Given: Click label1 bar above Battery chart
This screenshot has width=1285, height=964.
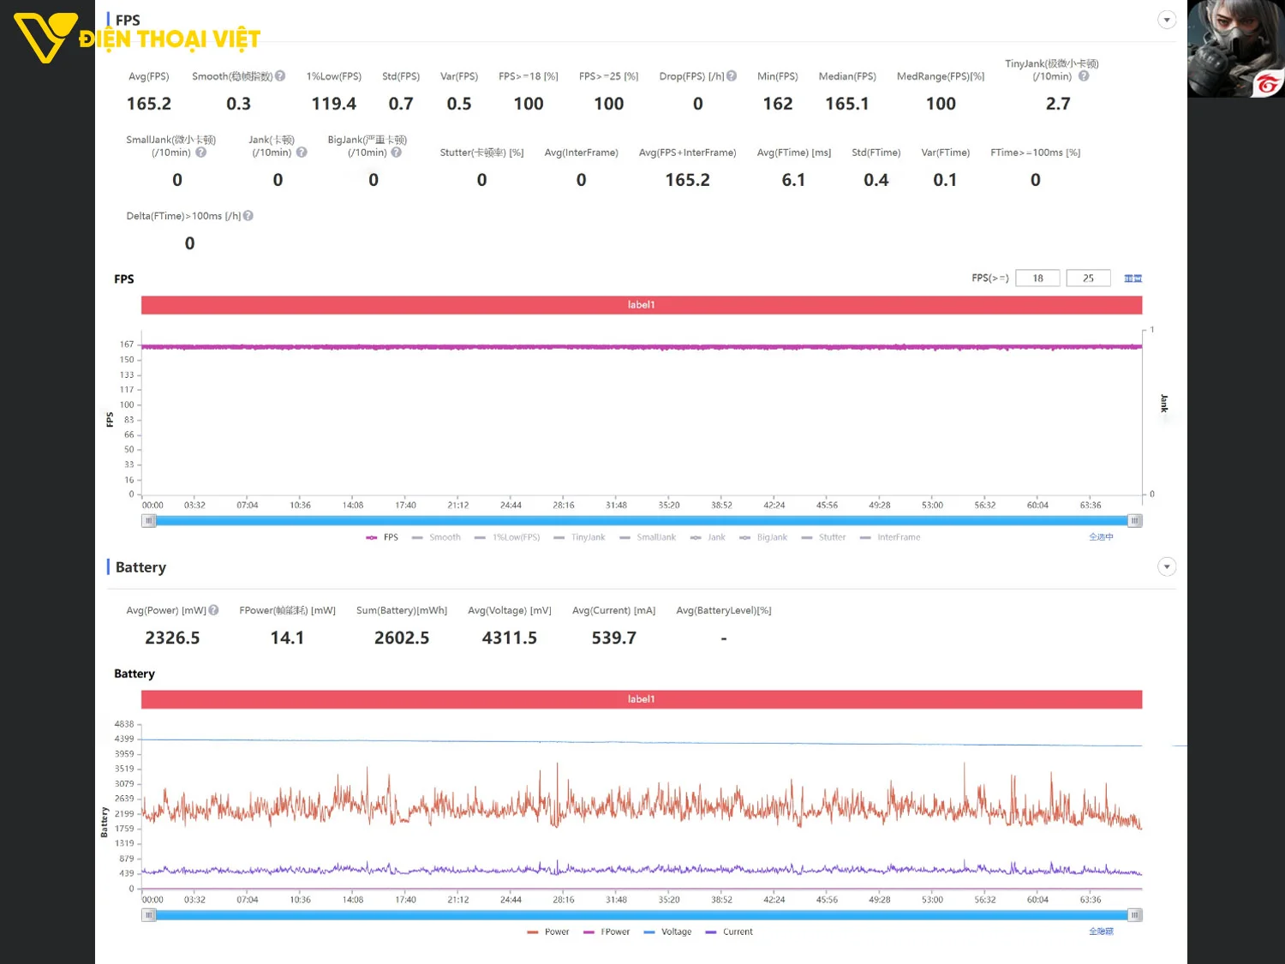Looking at the screenshot, I should tap(641, 699).
